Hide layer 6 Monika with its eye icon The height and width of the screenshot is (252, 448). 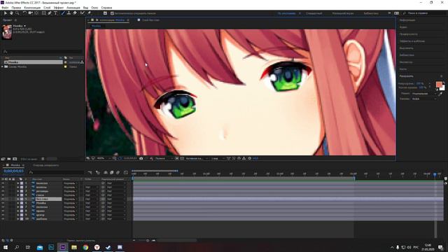point(3,203)
